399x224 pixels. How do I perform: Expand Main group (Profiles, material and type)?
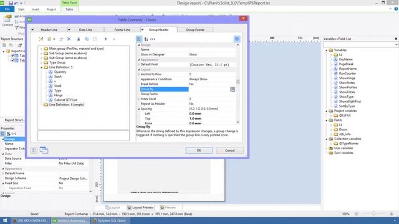tap(41, 49)
